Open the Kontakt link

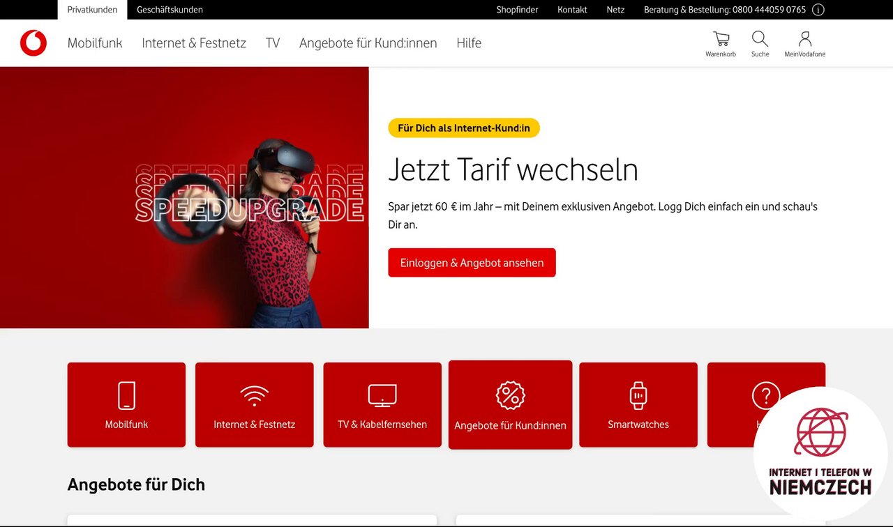(x=572, y=10)
